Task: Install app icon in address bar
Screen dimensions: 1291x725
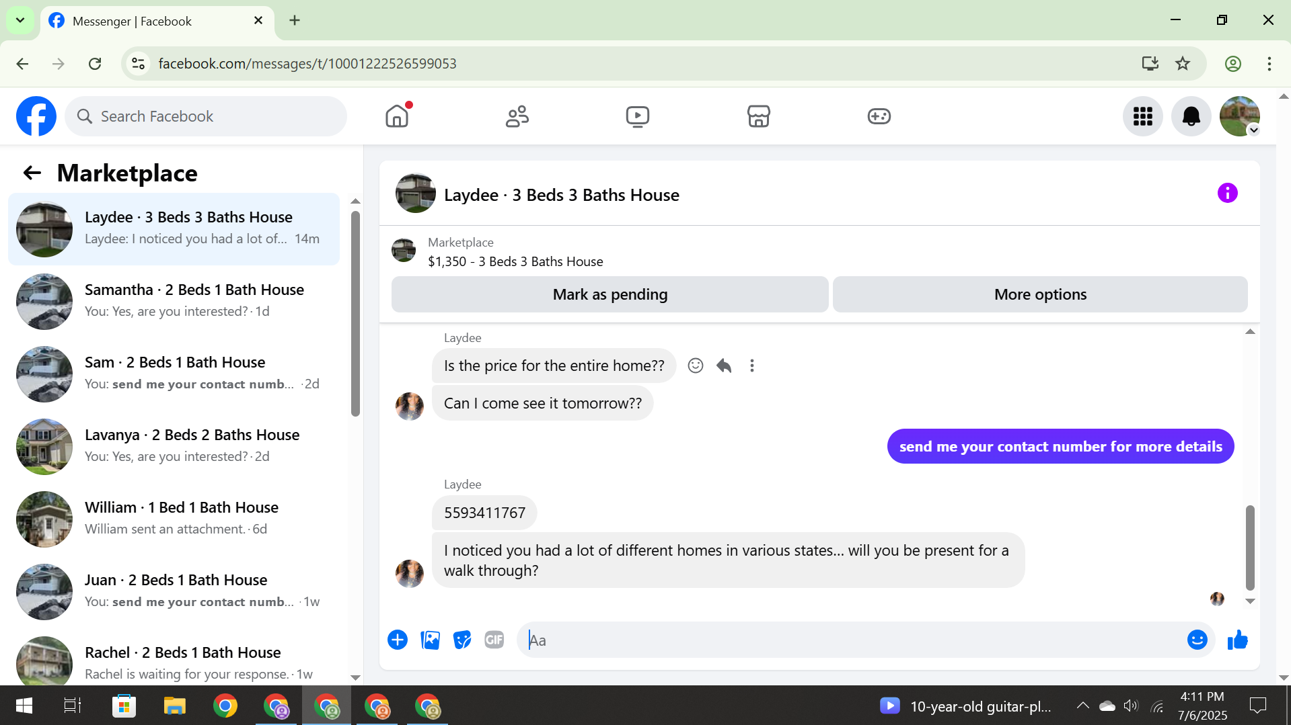Action: 1150,64
